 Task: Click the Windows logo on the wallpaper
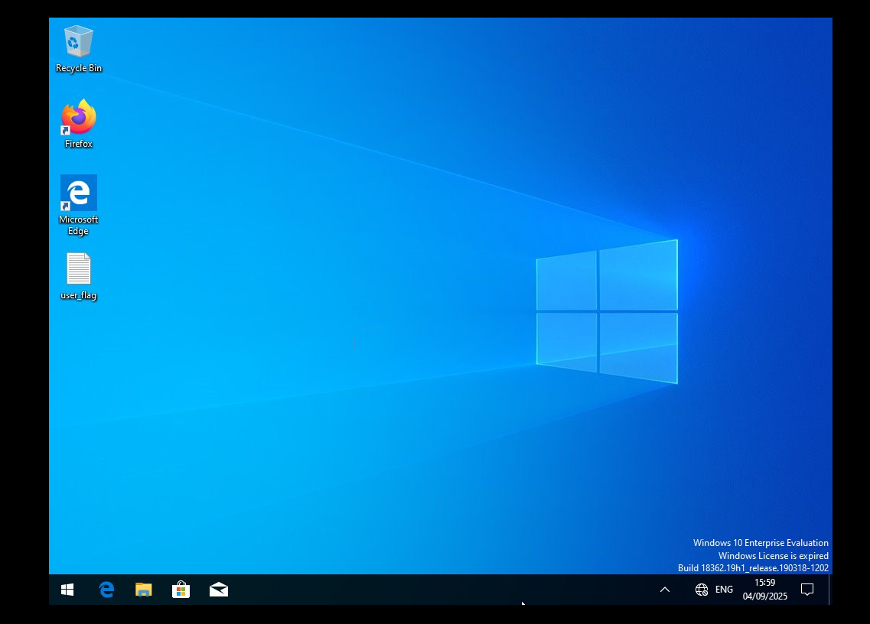click(x=607, y=312)
